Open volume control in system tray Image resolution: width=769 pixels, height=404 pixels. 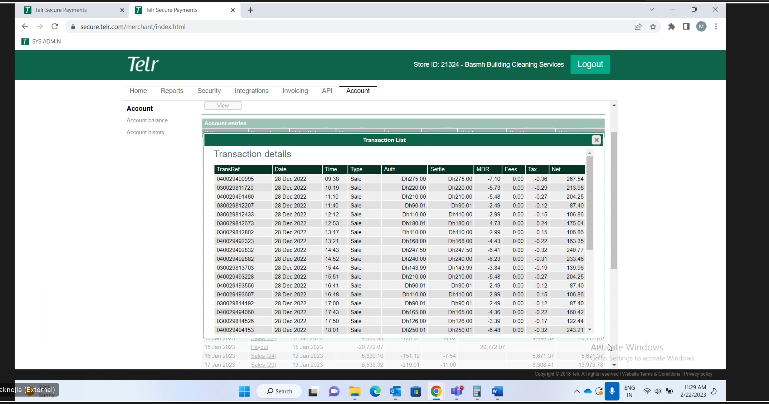point(658,391)
